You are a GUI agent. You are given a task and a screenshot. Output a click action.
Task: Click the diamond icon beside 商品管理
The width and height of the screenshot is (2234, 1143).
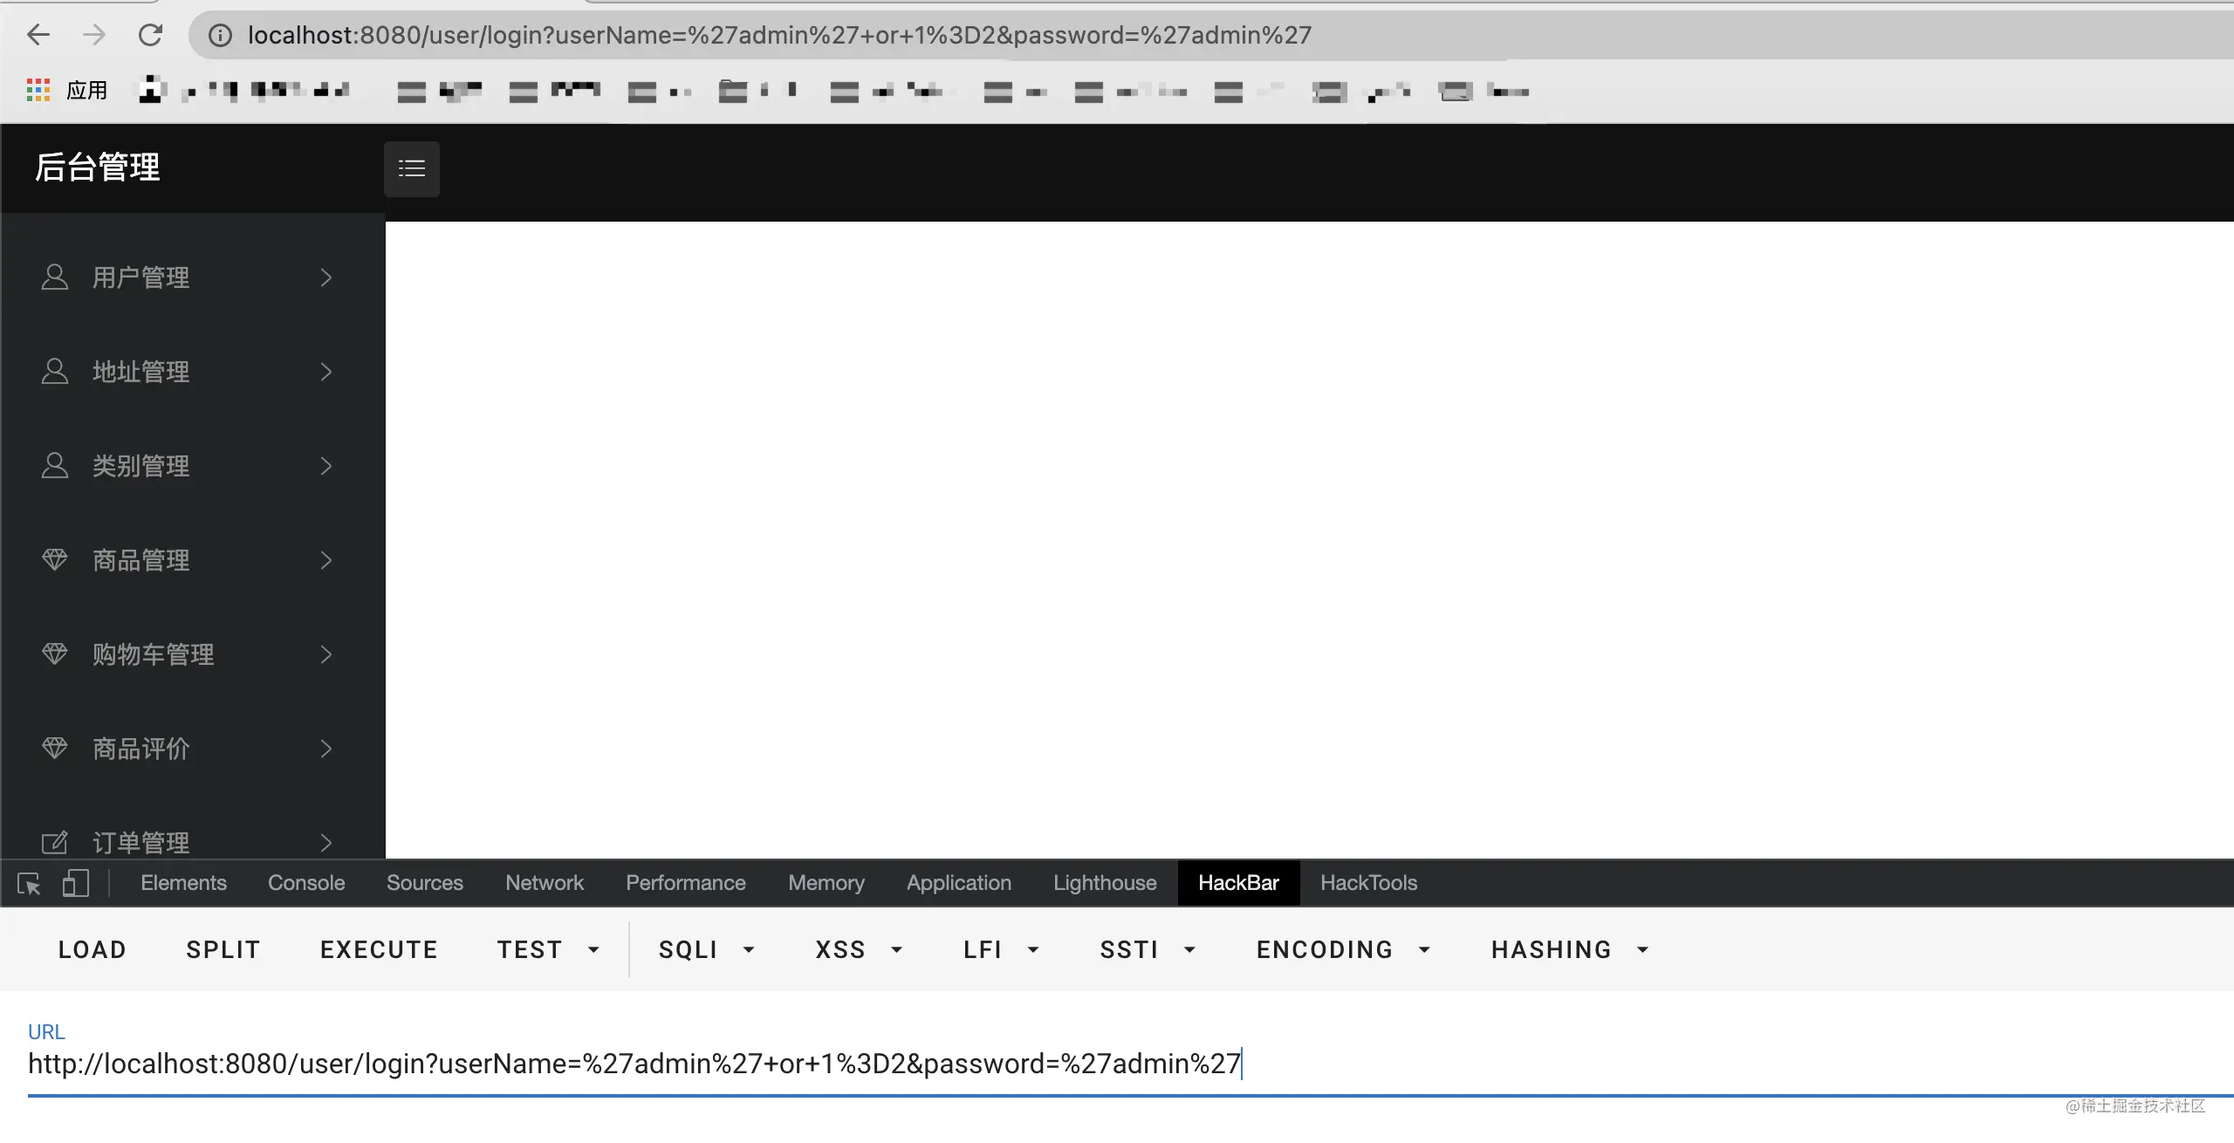[x=55, y=559]
